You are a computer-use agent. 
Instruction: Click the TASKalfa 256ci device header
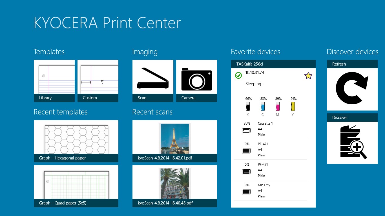[x=273, y=64]
